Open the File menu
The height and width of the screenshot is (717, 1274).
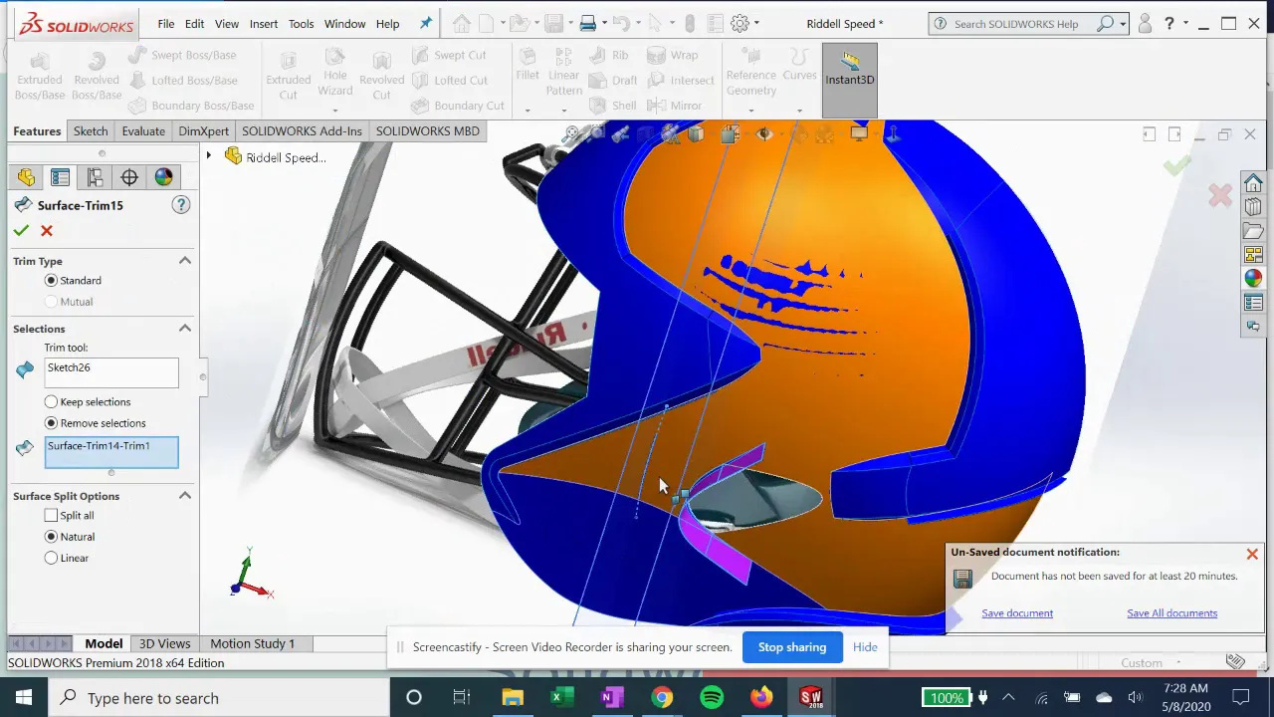click(165, 24)
